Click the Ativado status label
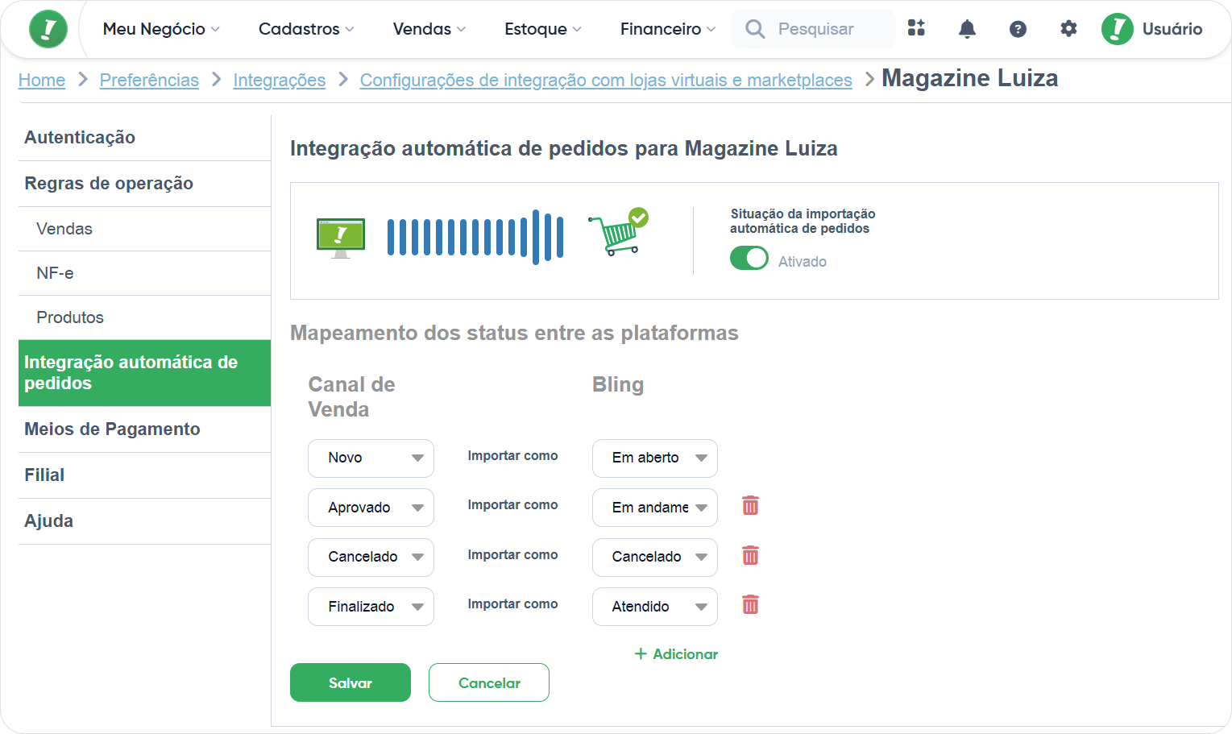Viewport: 1232px width, 734px height. point(803,262)
